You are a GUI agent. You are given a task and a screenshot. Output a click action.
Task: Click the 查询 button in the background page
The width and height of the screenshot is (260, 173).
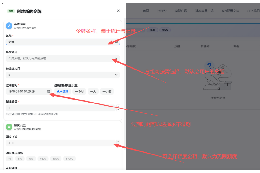tap(152, 30)
